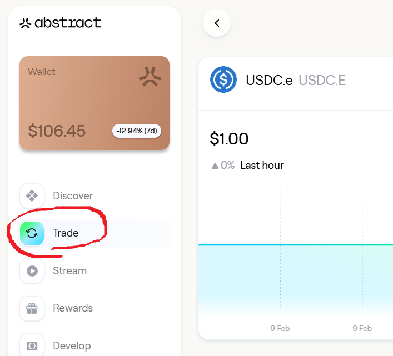393x356 pixels.
Task: Click the Last hour label
Action: tap(262, 166)
